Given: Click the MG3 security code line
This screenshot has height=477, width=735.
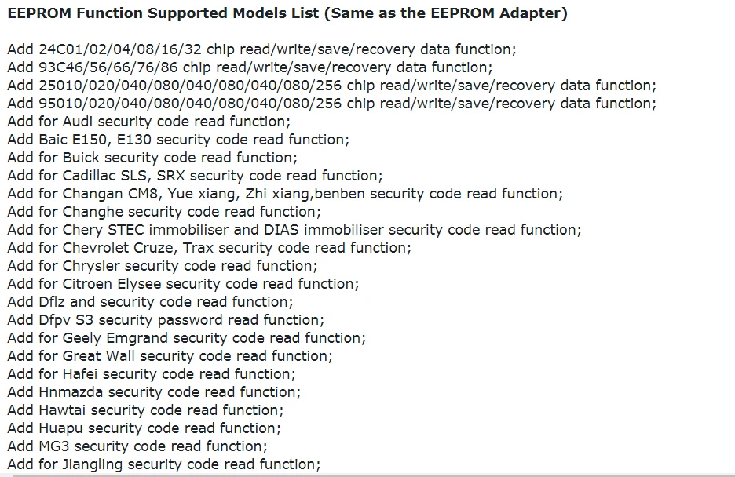Looking at the screenshot, I should coord(137,446).
